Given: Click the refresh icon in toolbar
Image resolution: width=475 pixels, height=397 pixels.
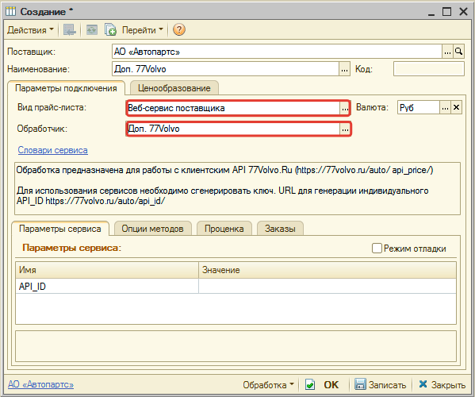Looking at the screenshot, I should click(92, 29).
